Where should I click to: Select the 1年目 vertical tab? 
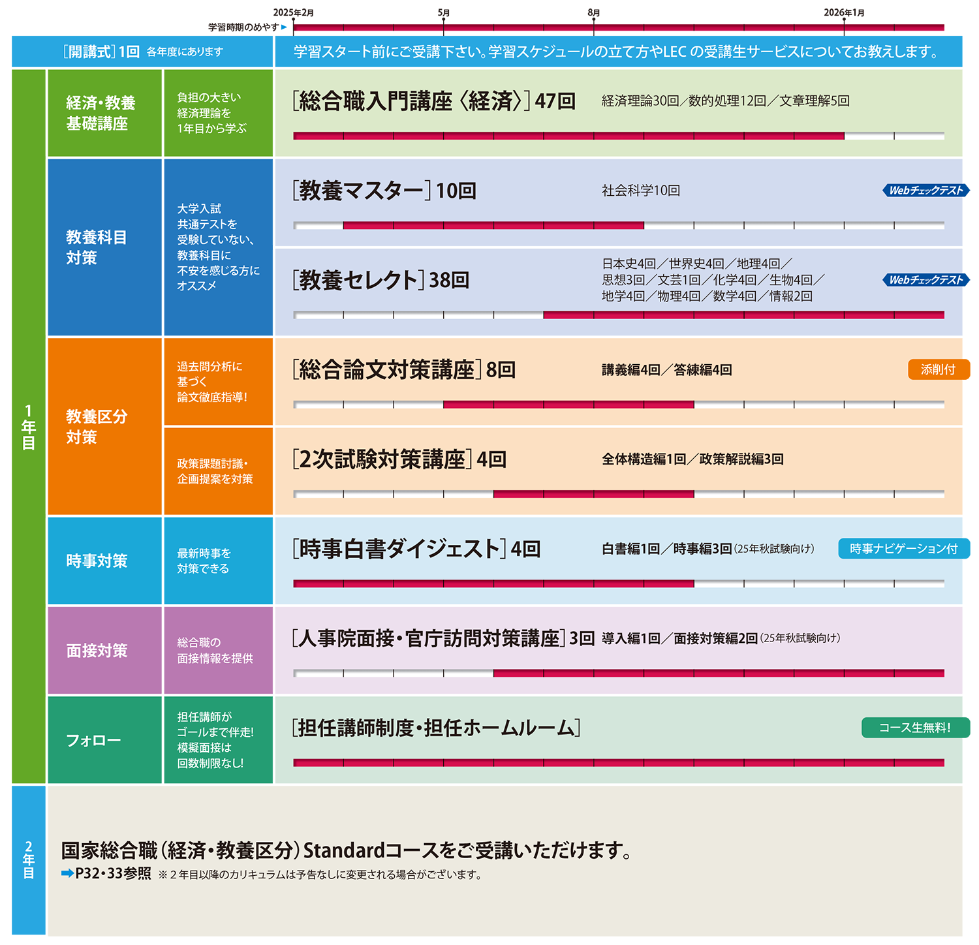(x=29, y=426)
